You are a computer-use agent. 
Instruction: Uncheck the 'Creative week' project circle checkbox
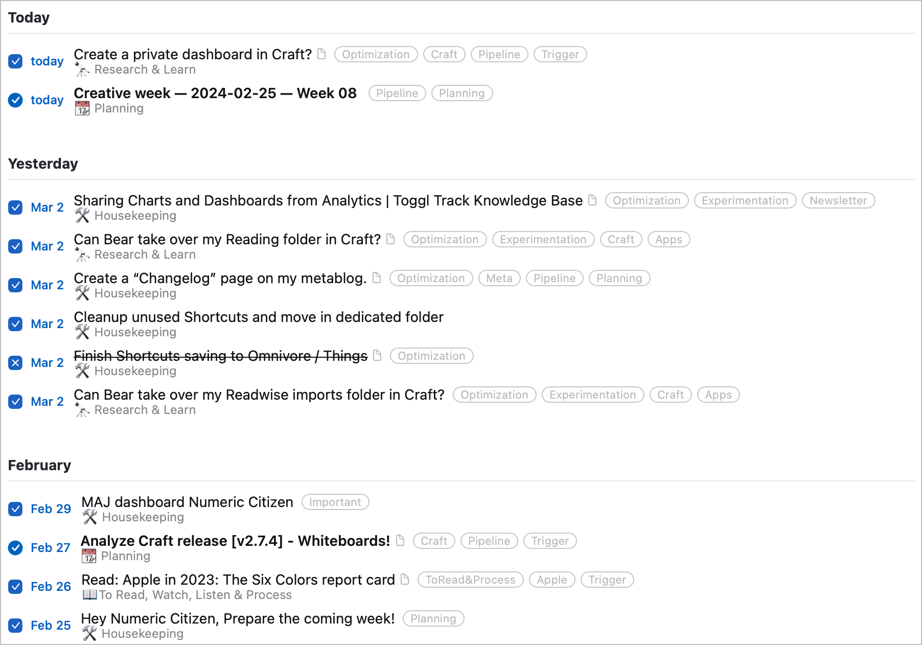15,100
